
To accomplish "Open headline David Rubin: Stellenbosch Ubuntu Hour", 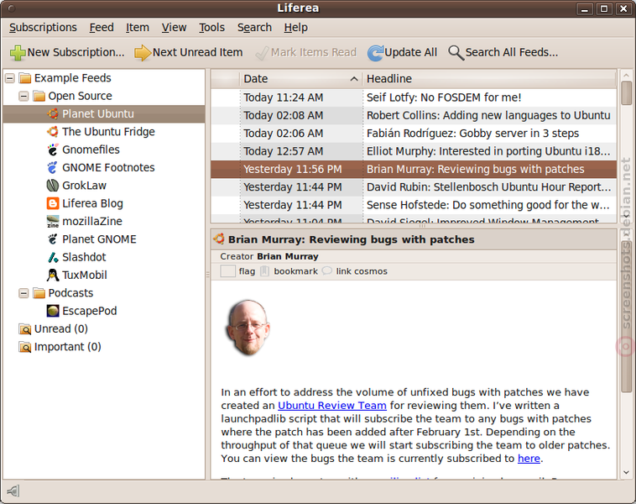I will pos(489,186).
